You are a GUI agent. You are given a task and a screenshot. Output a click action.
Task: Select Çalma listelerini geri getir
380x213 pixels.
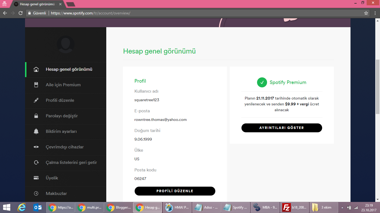click(x=66, y=163)
